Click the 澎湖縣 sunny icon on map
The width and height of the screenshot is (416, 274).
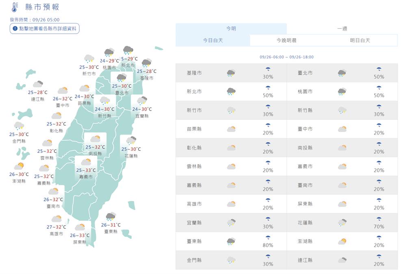click(x=19, y=166)
